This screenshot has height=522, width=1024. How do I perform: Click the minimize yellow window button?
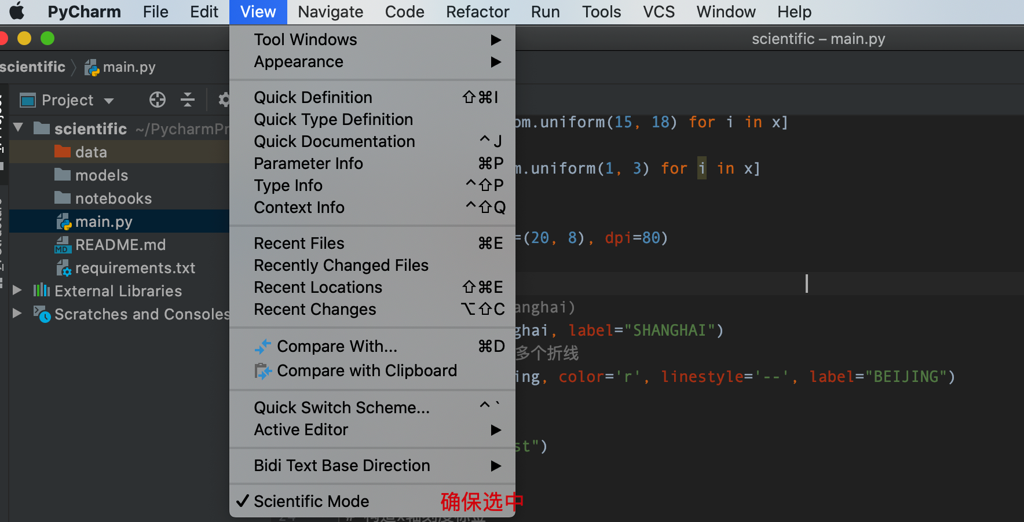(24, 38)
